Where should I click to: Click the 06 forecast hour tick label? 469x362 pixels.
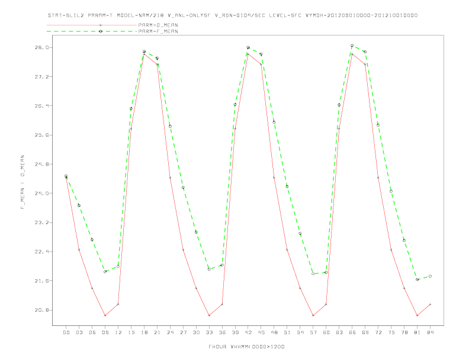click(x=92, y=332)
